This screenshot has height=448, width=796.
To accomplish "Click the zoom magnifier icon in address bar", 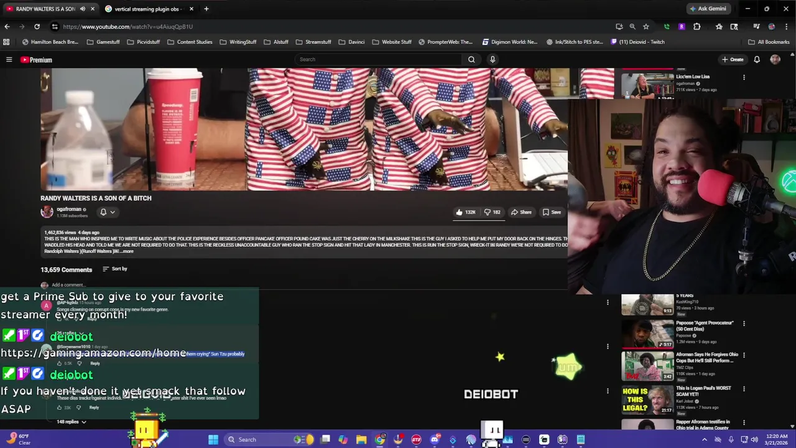I will (632, 27).
